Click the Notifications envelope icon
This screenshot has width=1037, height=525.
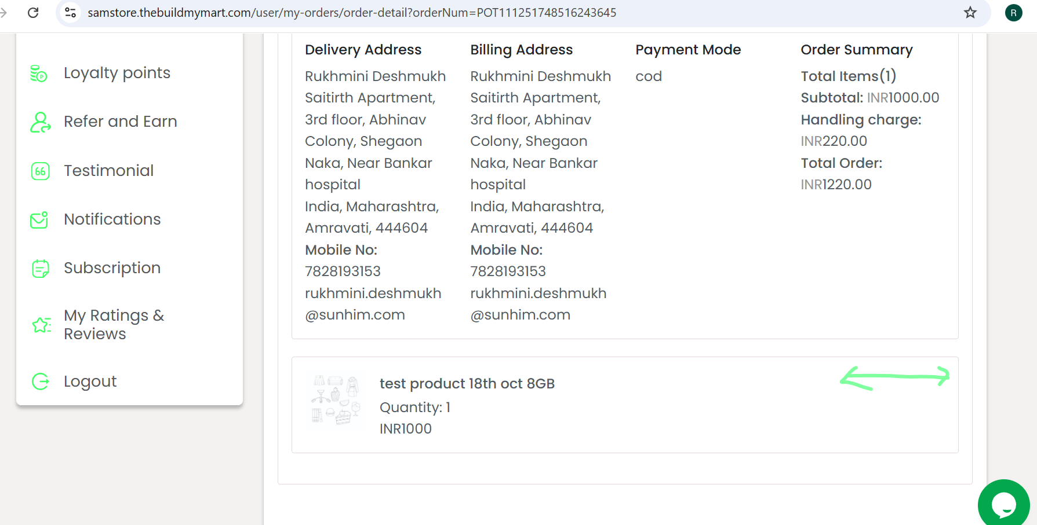pos(39,220)
